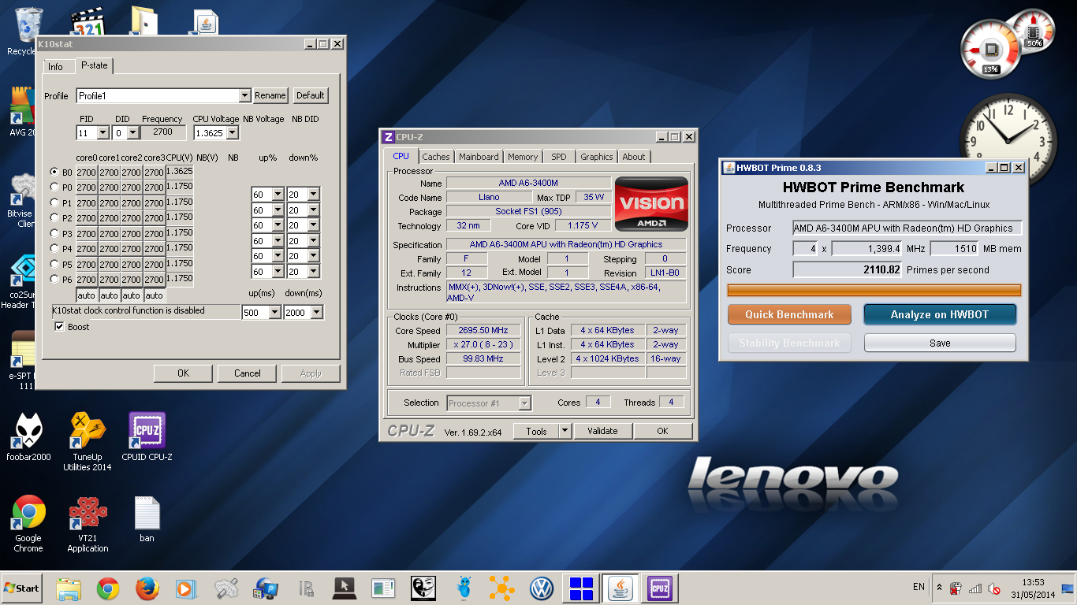Open the media player taskbar icon
This screenshot has height=605, width=1077.
click(185, 588)
